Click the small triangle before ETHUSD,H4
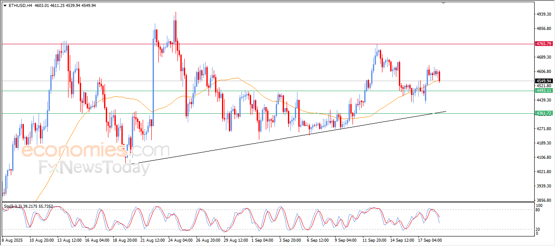This screenshot has width=555, height=246. tap(5, 6)
